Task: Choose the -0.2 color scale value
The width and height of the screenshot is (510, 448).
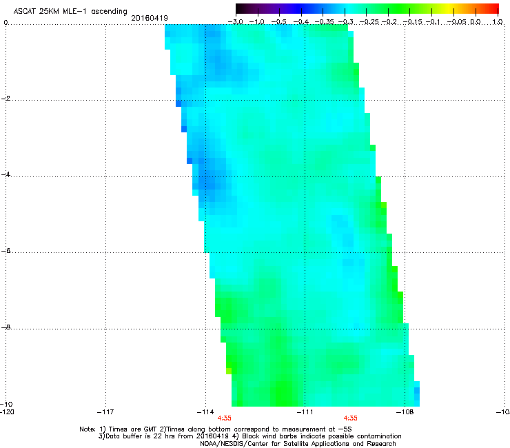Action: tap(389, 22)
